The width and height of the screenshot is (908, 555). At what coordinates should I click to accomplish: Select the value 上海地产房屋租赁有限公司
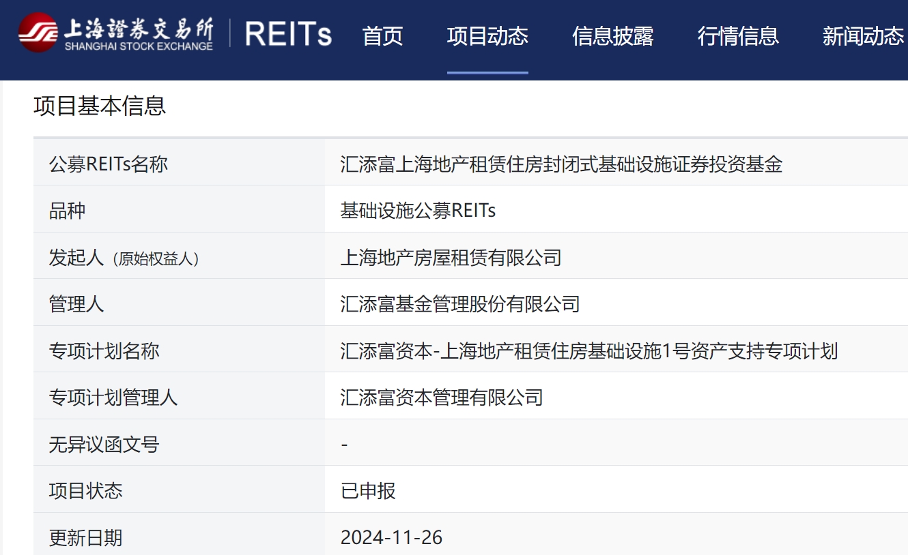click(451, 257)
